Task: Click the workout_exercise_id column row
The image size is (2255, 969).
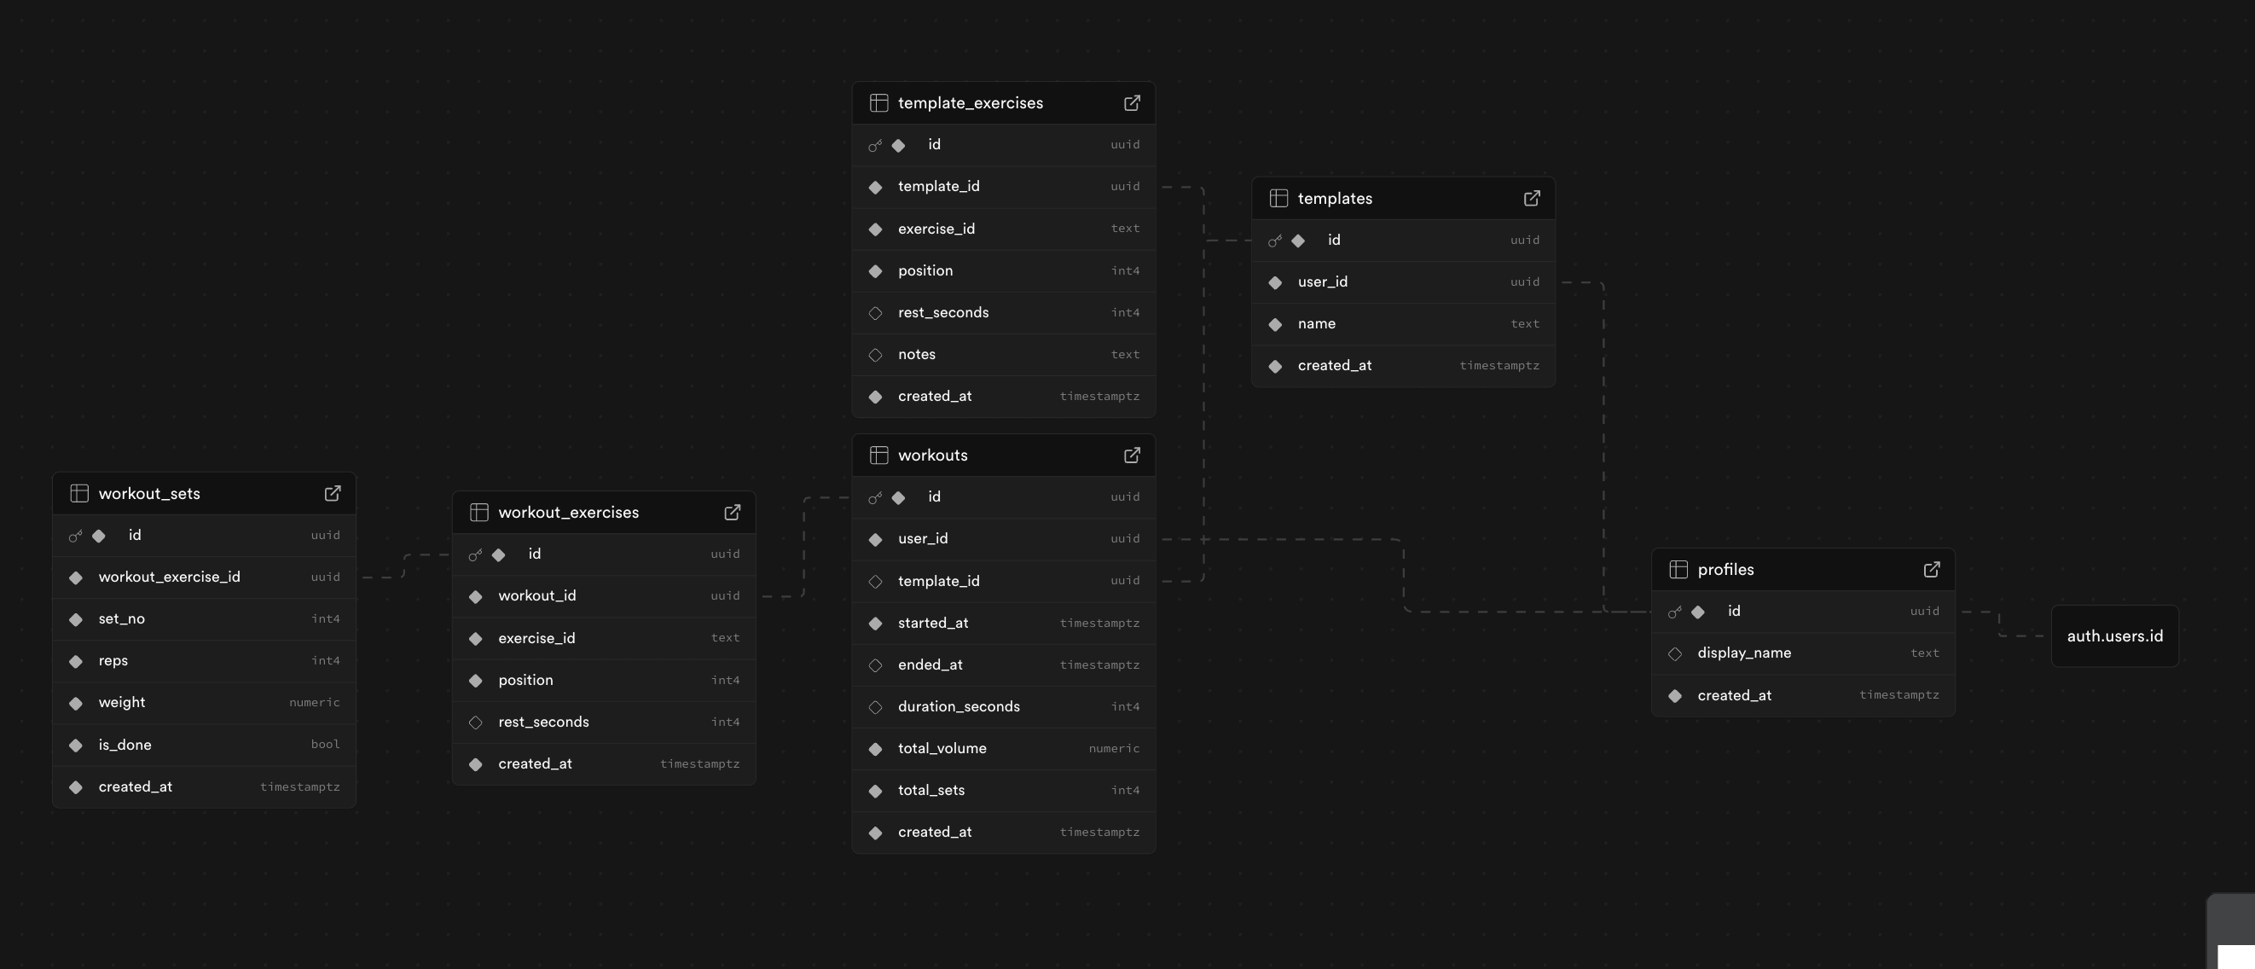Action: [x=203, y=577]
